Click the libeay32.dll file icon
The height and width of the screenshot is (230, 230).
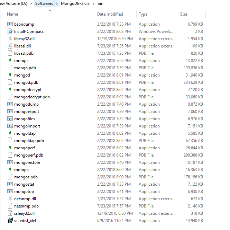(x=10, y=39)
